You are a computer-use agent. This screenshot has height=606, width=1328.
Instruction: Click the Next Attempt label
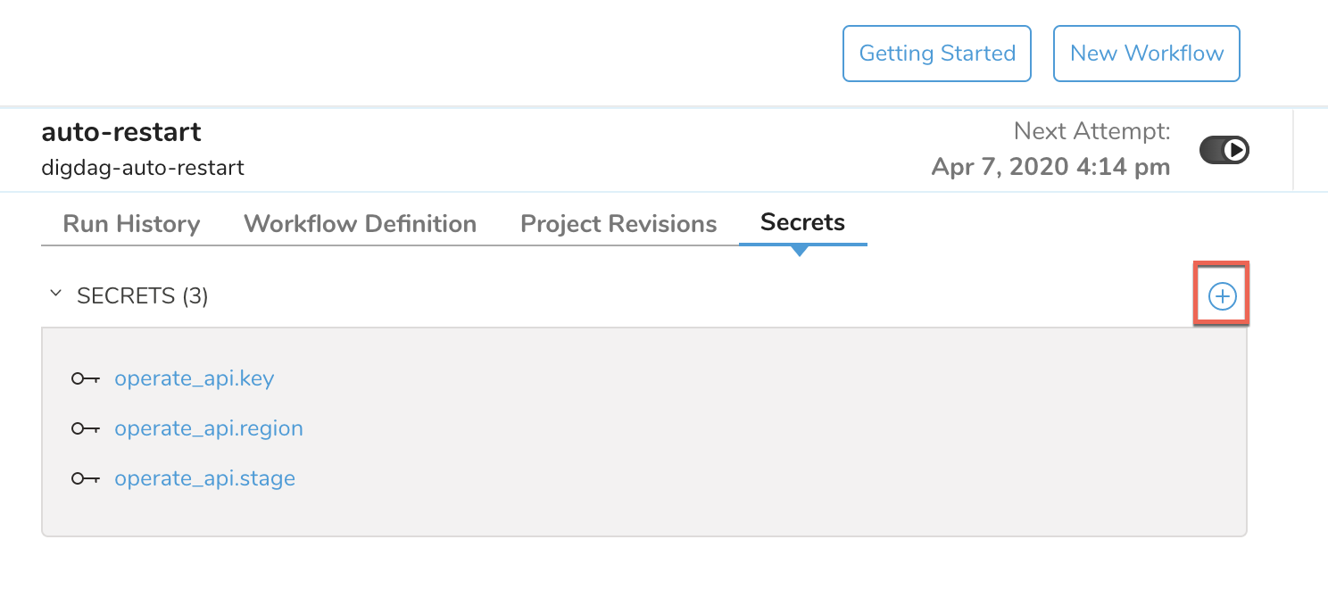pyautogui.click(x=1091, y=132)
